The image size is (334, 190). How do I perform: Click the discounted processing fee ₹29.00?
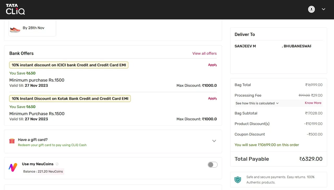coord(317,95)
